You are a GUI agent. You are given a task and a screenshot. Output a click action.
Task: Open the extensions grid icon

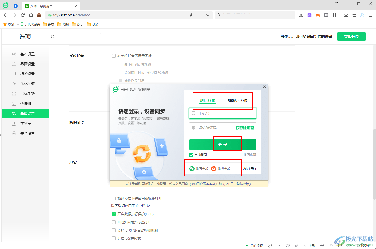(334, 15)
